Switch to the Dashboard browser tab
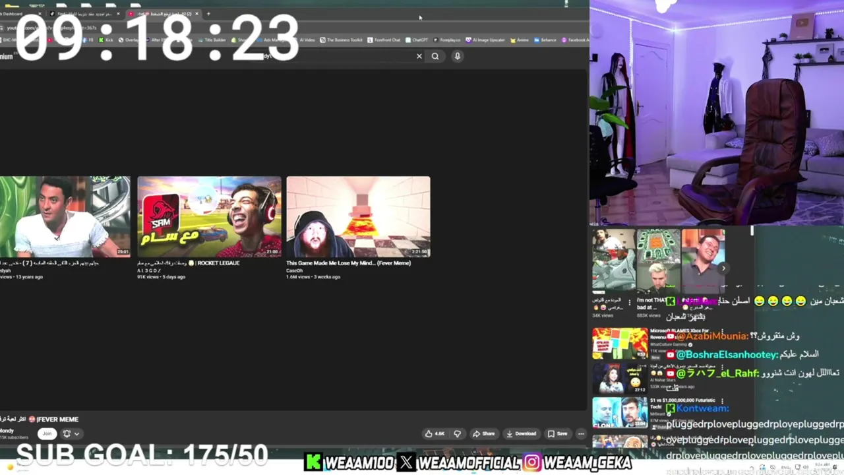Viewport: 844px width, 475px height. click(20, 14)
